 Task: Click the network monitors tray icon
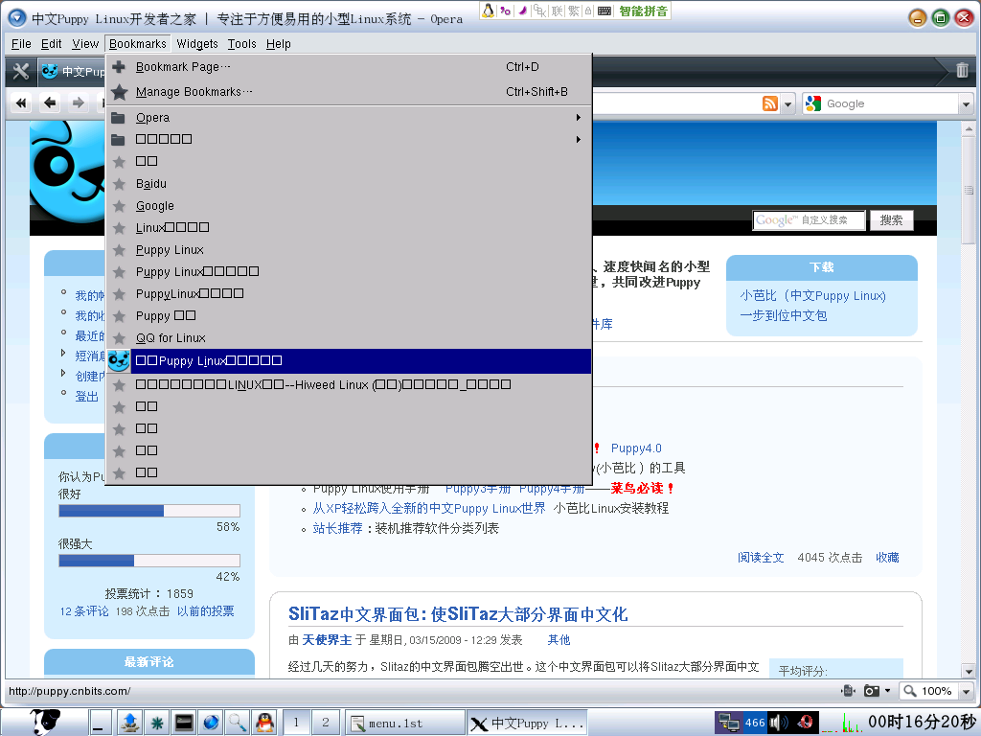coord(729,723)
